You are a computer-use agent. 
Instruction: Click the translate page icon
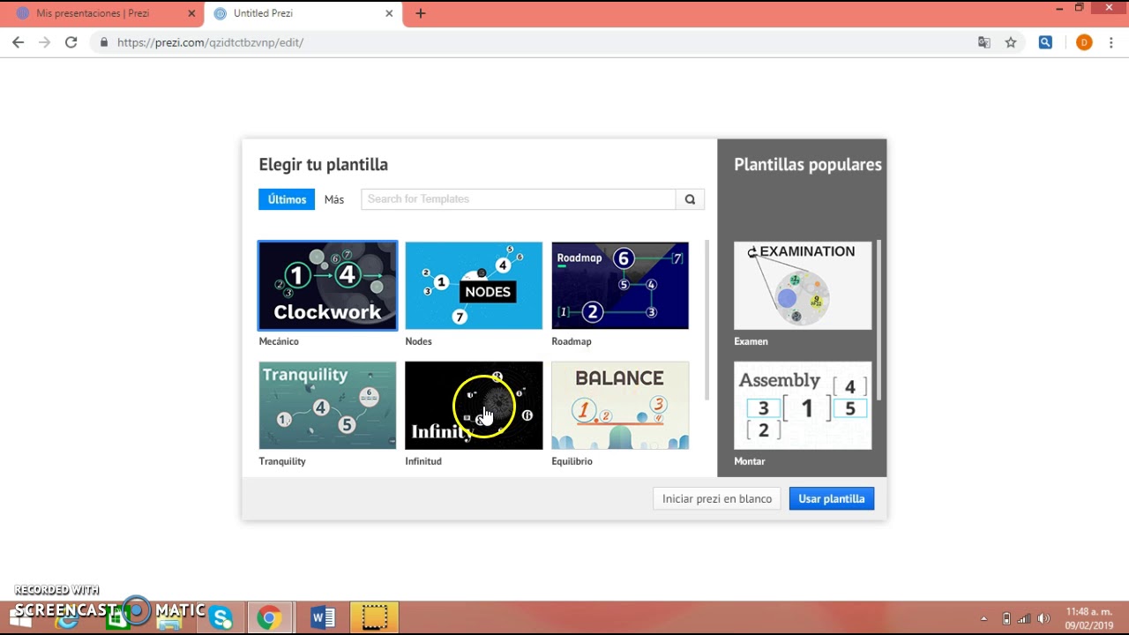pyautogui.click(x=984, y=42)
